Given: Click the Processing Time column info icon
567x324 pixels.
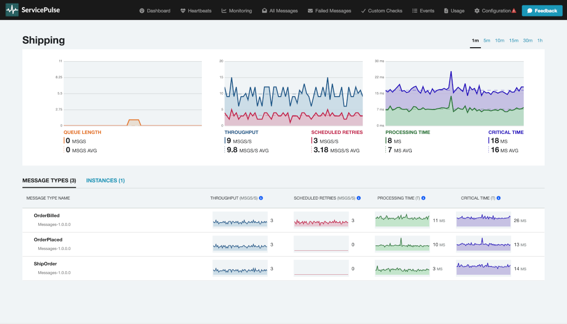Looking at the screenshot, I should click(x=423, y=198).
